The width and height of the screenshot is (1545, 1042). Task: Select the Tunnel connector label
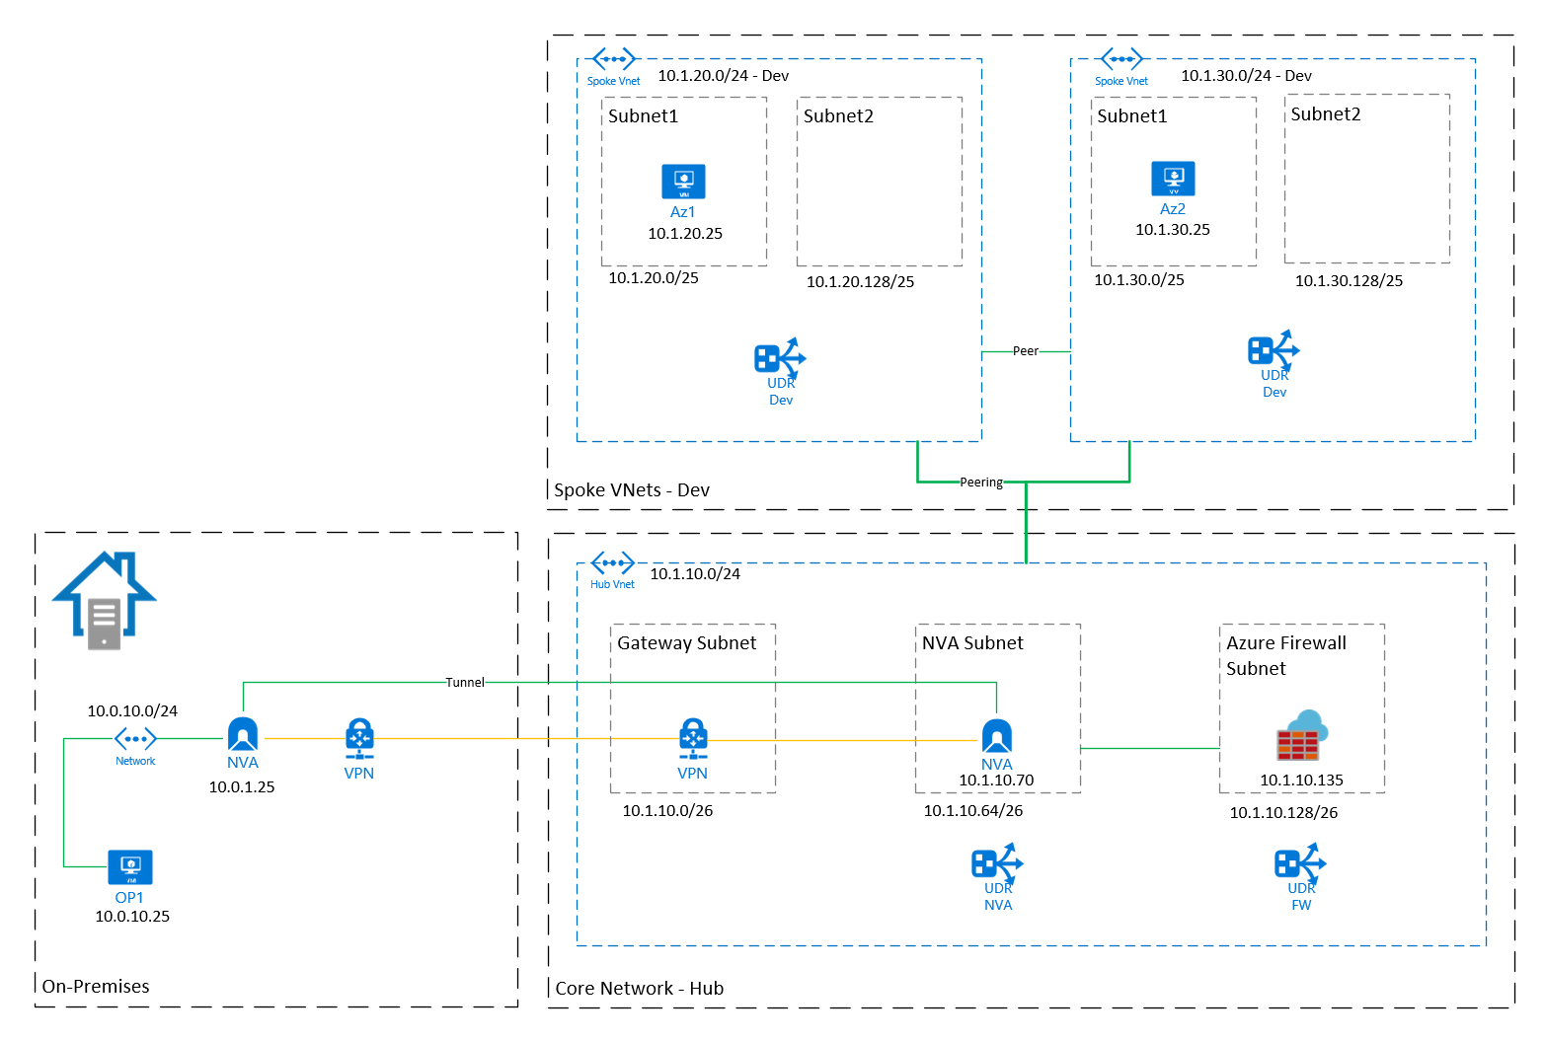point(465,683)
